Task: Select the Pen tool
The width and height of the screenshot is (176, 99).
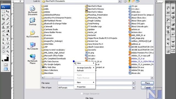Action: (3, 39)
